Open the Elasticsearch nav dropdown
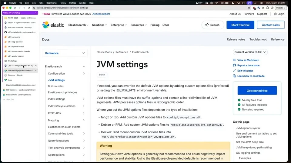Screen dimensions: 291x163 (78, 25)
